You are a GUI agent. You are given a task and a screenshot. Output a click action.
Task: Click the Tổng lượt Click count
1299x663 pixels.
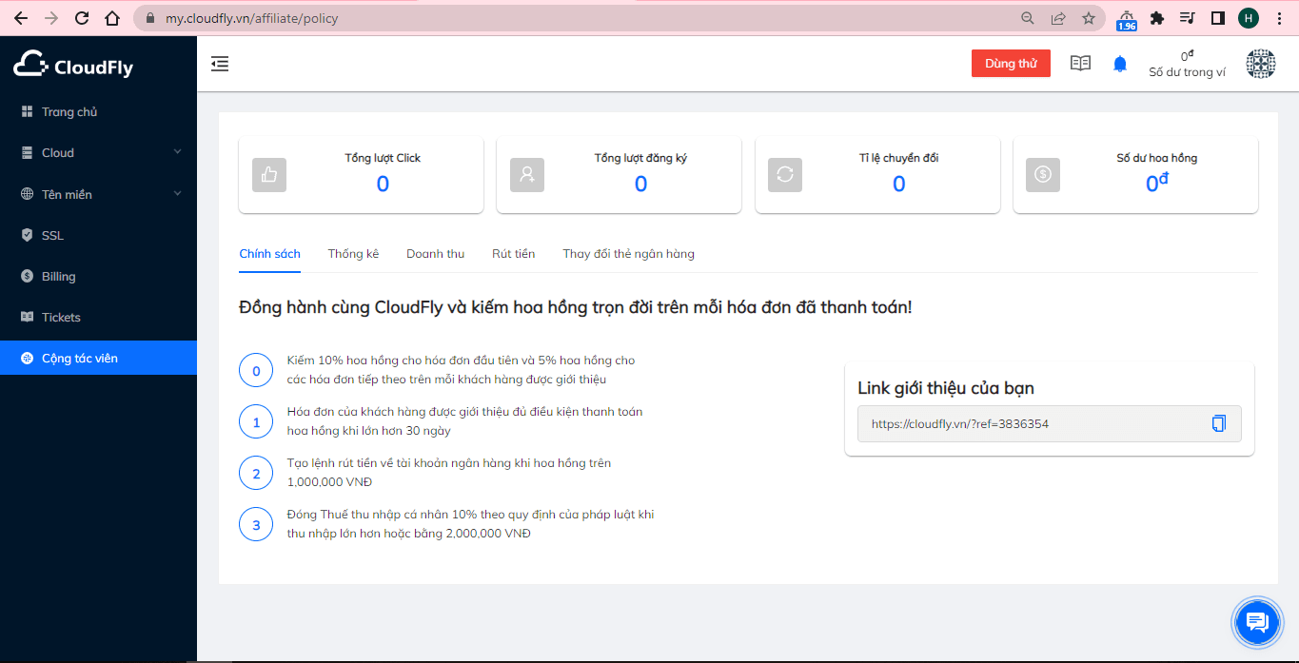click(383, 185)
